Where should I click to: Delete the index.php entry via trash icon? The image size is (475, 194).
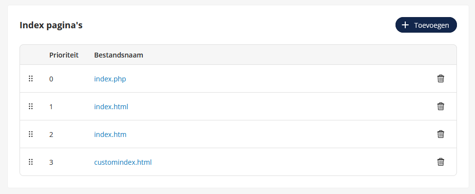pos(441,78)
